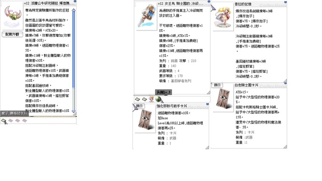Click the coolant injector weapon image
Image resolution: width=322 pixels, height=181 pixels.
click(x=146, y=17)
